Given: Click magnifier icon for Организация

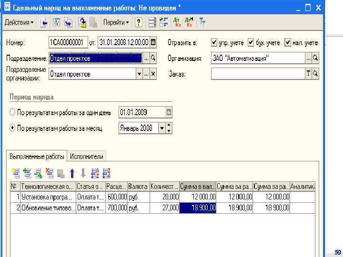Looking at the screenshot, I should pos(315,58).
